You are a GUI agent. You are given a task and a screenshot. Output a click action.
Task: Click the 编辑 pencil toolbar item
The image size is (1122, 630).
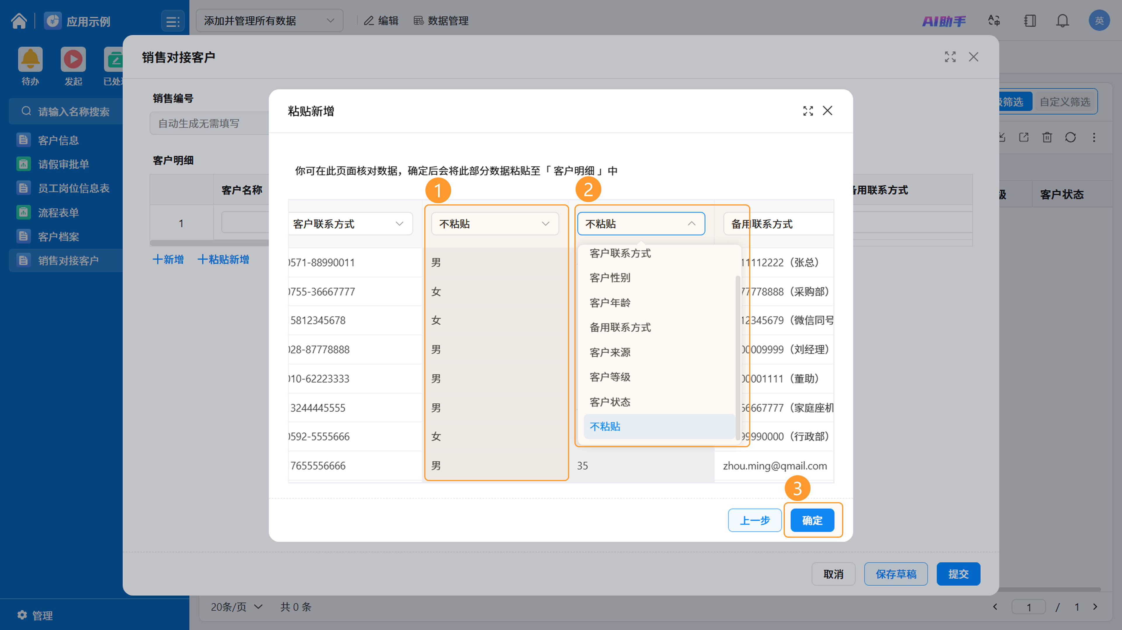click(381, 21)
